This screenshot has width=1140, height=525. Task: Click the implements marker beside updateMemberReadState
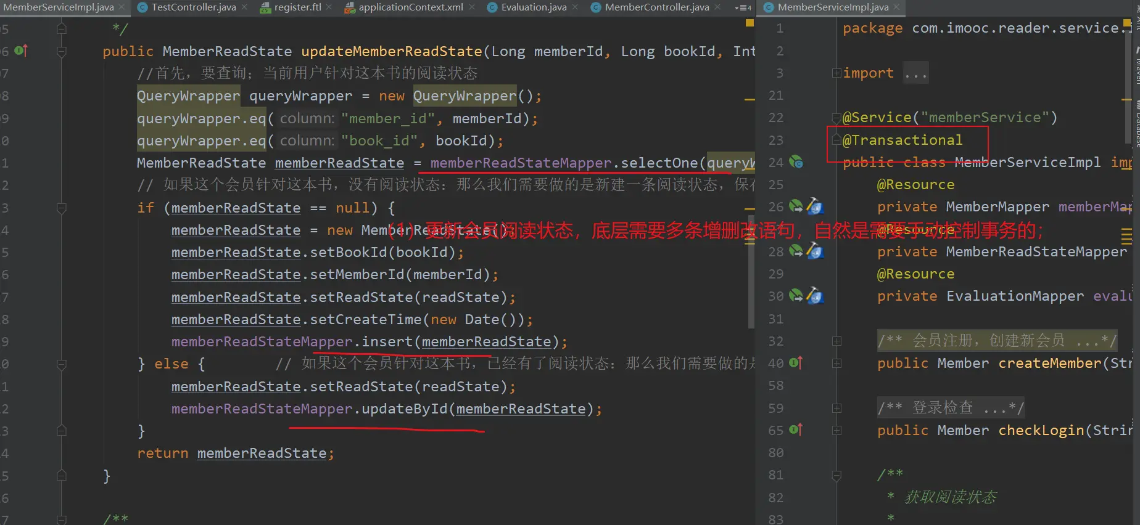(21, 51)
